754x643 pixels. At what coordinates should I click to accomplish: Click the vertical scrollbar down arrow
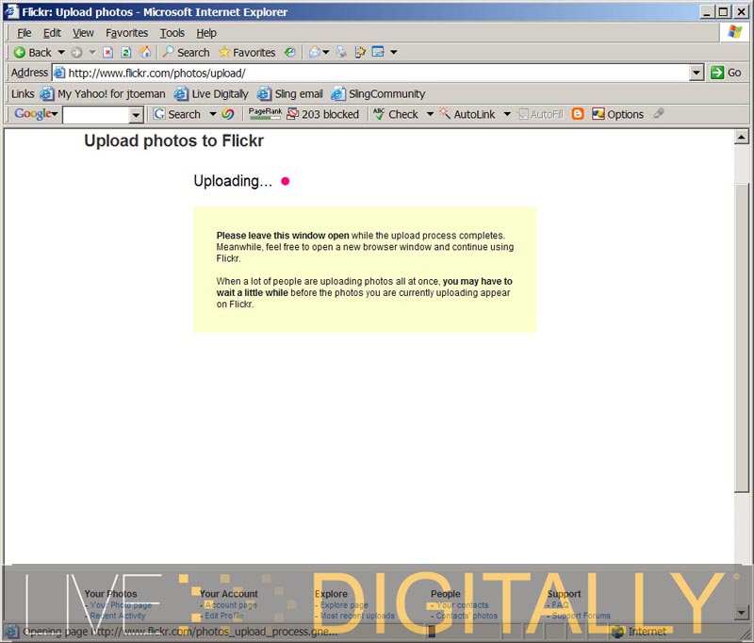tap(742, 613)
